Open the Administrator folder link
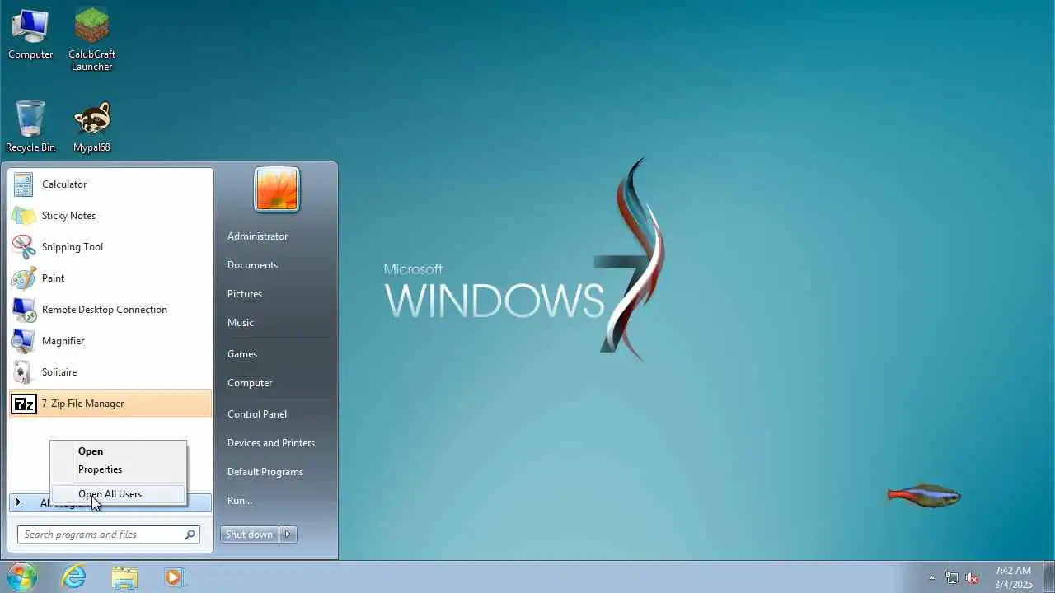 (x=257, y=236)
